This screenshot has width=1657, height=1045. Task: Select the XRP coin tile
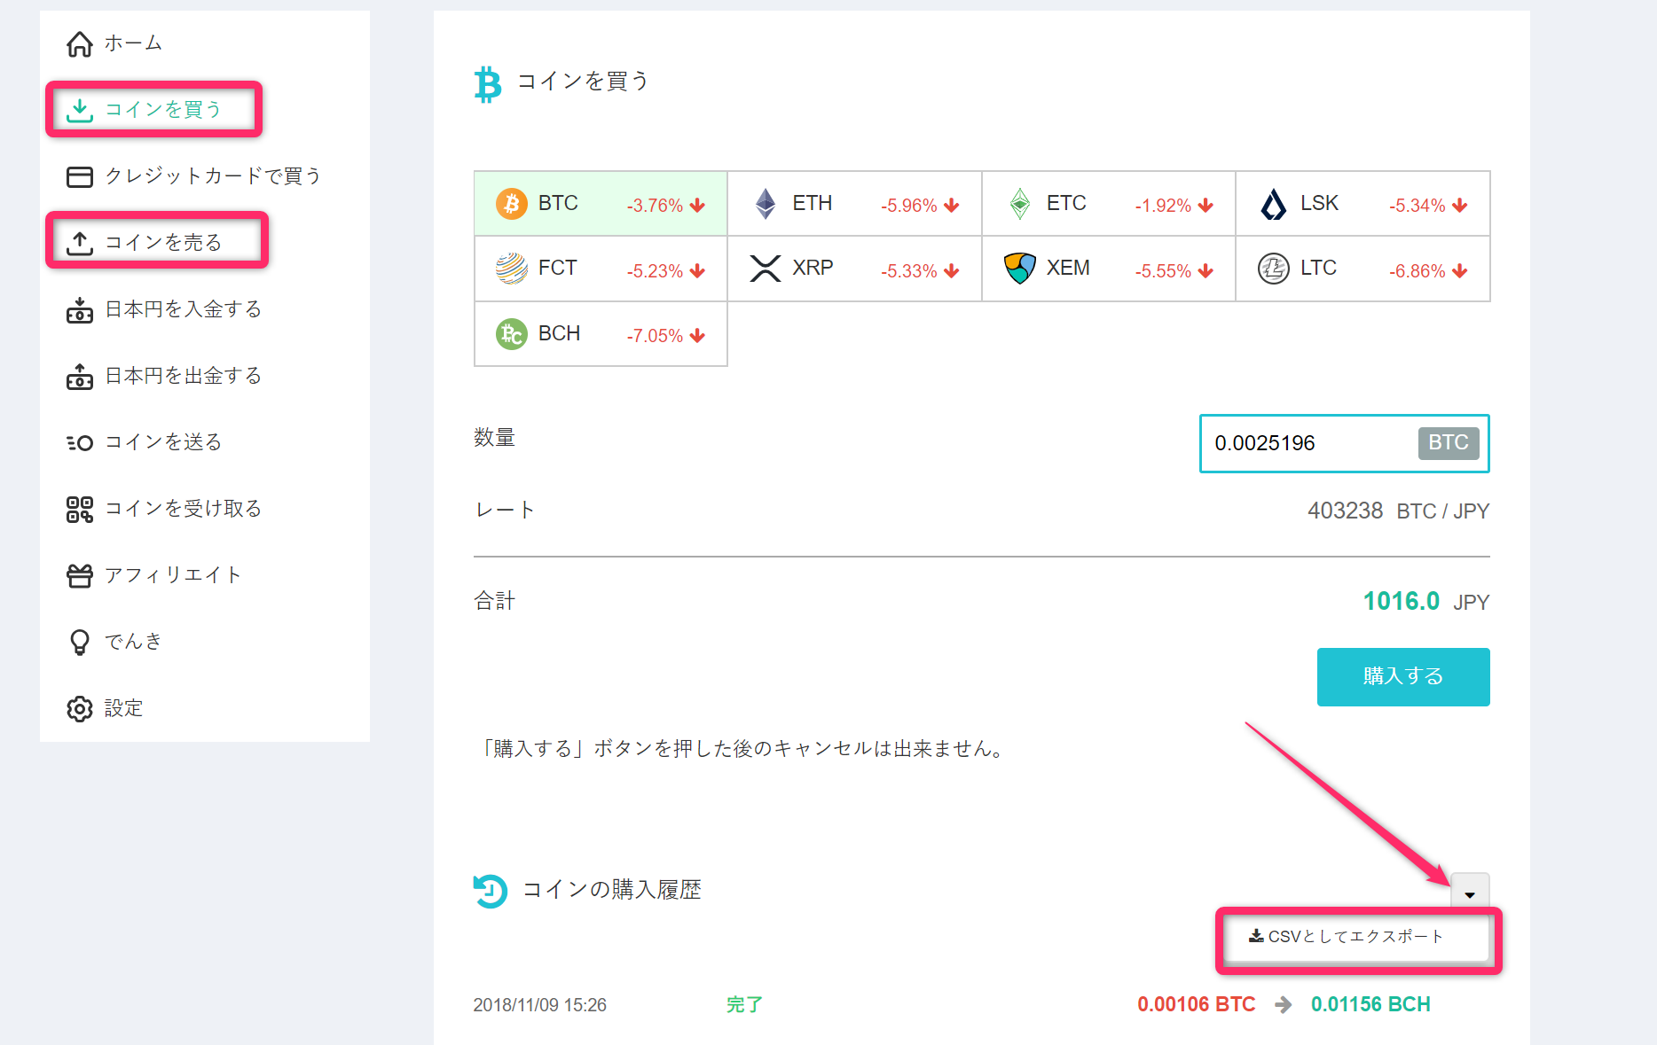[x=854, y=269]
